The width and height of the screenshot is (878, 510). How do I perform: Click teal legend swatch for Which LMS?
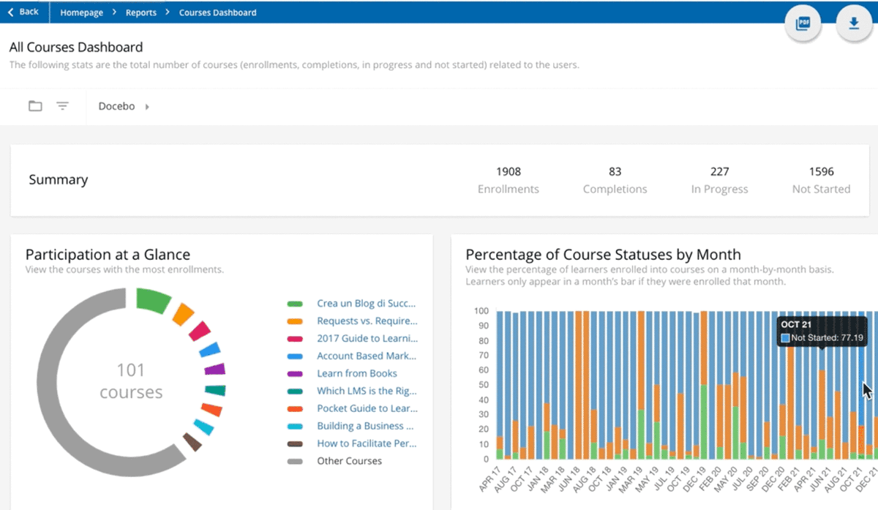pyautogui.click(x=295, y=391)
